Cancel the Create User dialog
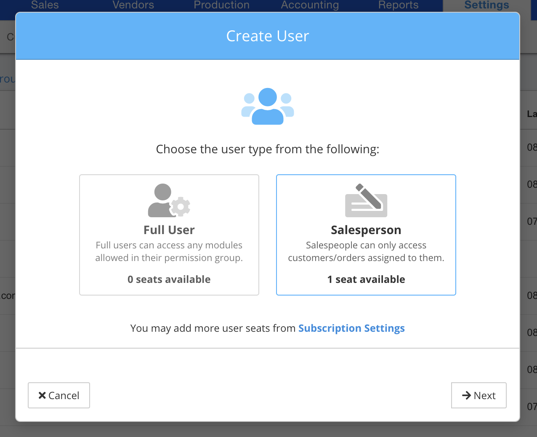 pos(59,395)
